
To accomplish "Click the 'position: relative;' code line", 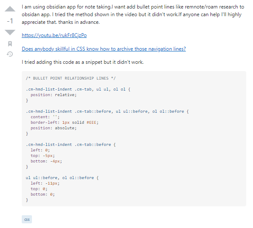I will (x=54, y=95).
